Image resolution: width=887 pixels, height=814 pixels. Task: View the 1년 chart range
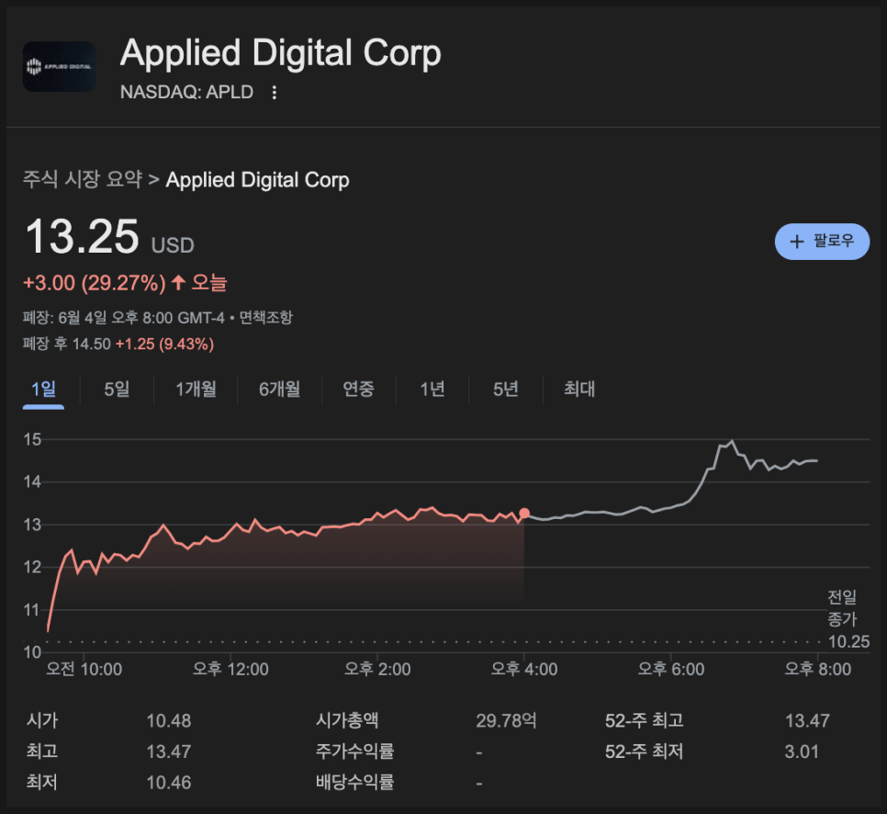tap(432, 390)
